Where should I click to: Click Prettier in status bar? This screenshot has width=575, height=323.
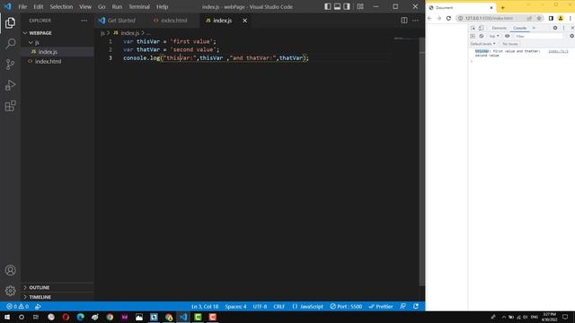381,307
